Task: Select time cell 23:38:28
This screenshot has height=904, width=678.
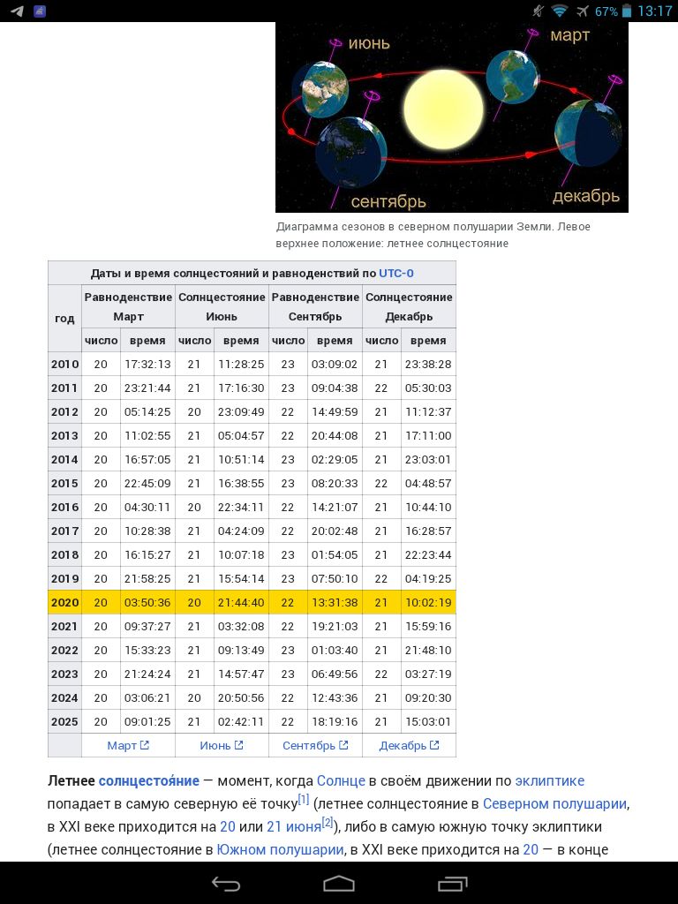Action: (428, 365)
